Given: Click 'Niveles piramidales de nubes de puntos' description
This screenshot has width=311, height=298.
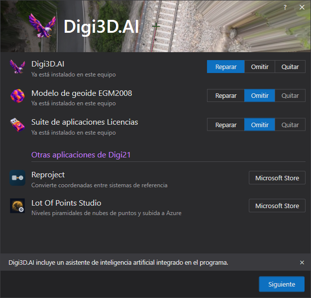Looking at the screenshot, I should tap(106, 213).
